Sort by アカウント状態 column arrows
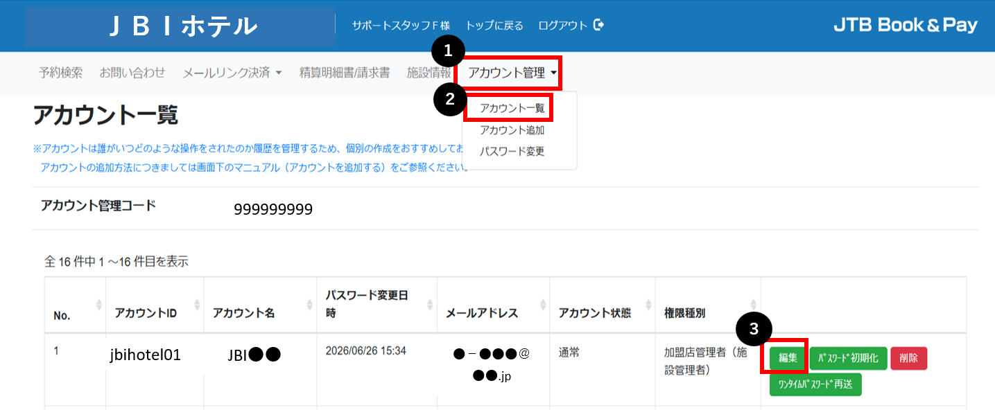 tap(648, 305)
